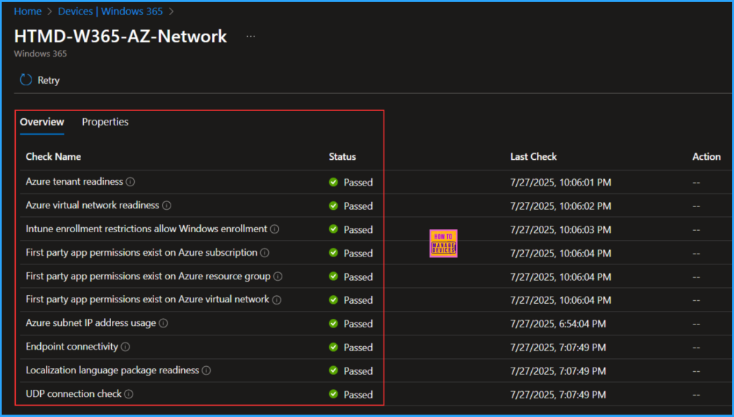734x417 pixels.
Task: Click info icon beside Azure subnet IP address usage
Action: pyautogui.click(x=163, y=323)
